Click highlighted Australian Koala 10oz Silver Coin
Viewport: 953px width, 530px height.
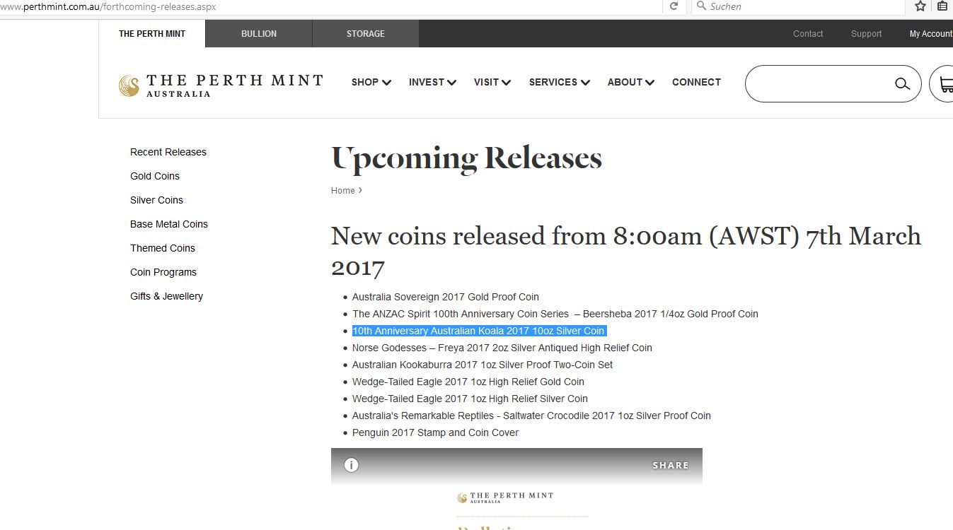tap(479, 331)
